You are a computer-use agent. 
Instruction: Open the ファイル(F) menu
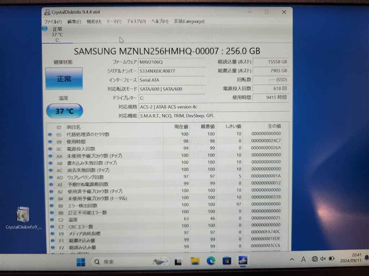[53, 22]
